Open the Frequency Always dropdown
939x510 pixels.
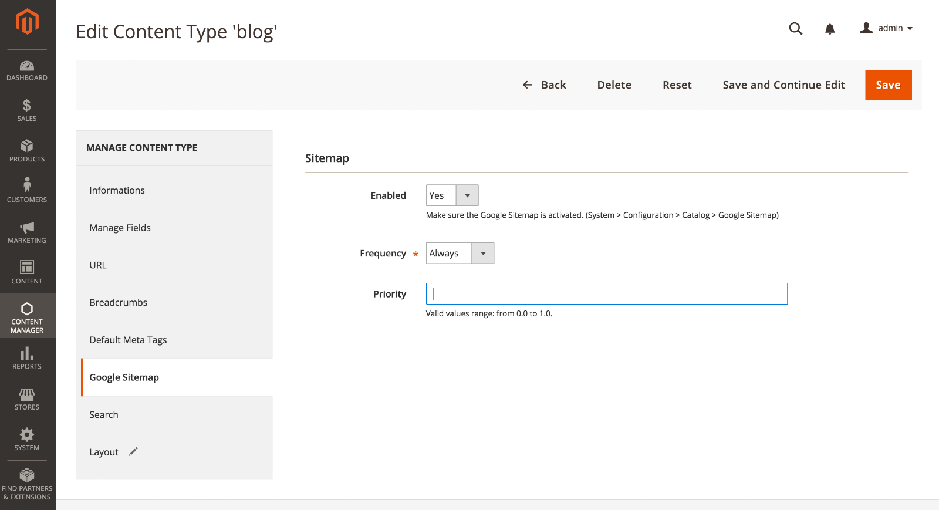tap(460, 253)
